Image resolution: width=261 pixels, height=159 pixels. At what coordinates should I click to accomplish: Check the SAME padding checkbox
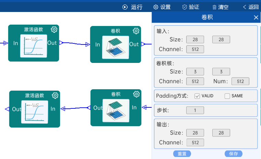227,96
